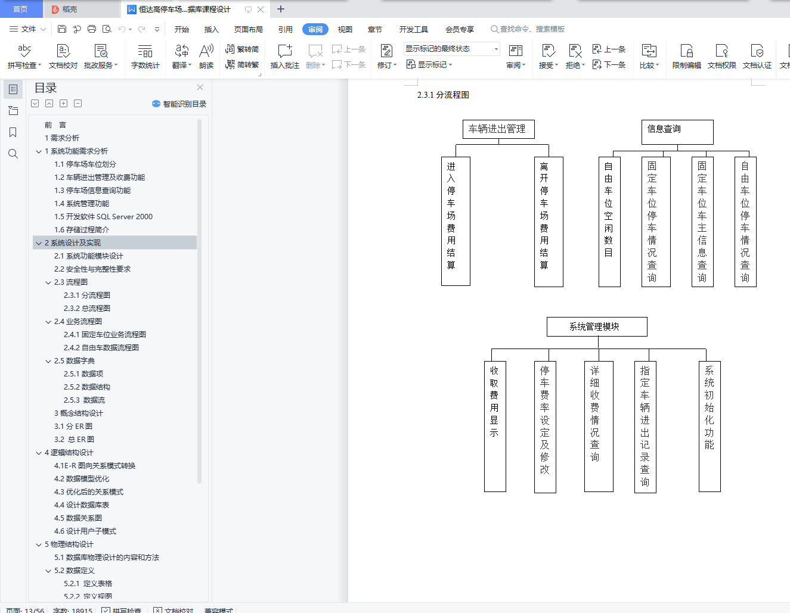This screenshot has width=790, height=613.
Task: Open the 显示标记的最终状态 dropdown
Action: pyautogui.click(x=452, y=49)
